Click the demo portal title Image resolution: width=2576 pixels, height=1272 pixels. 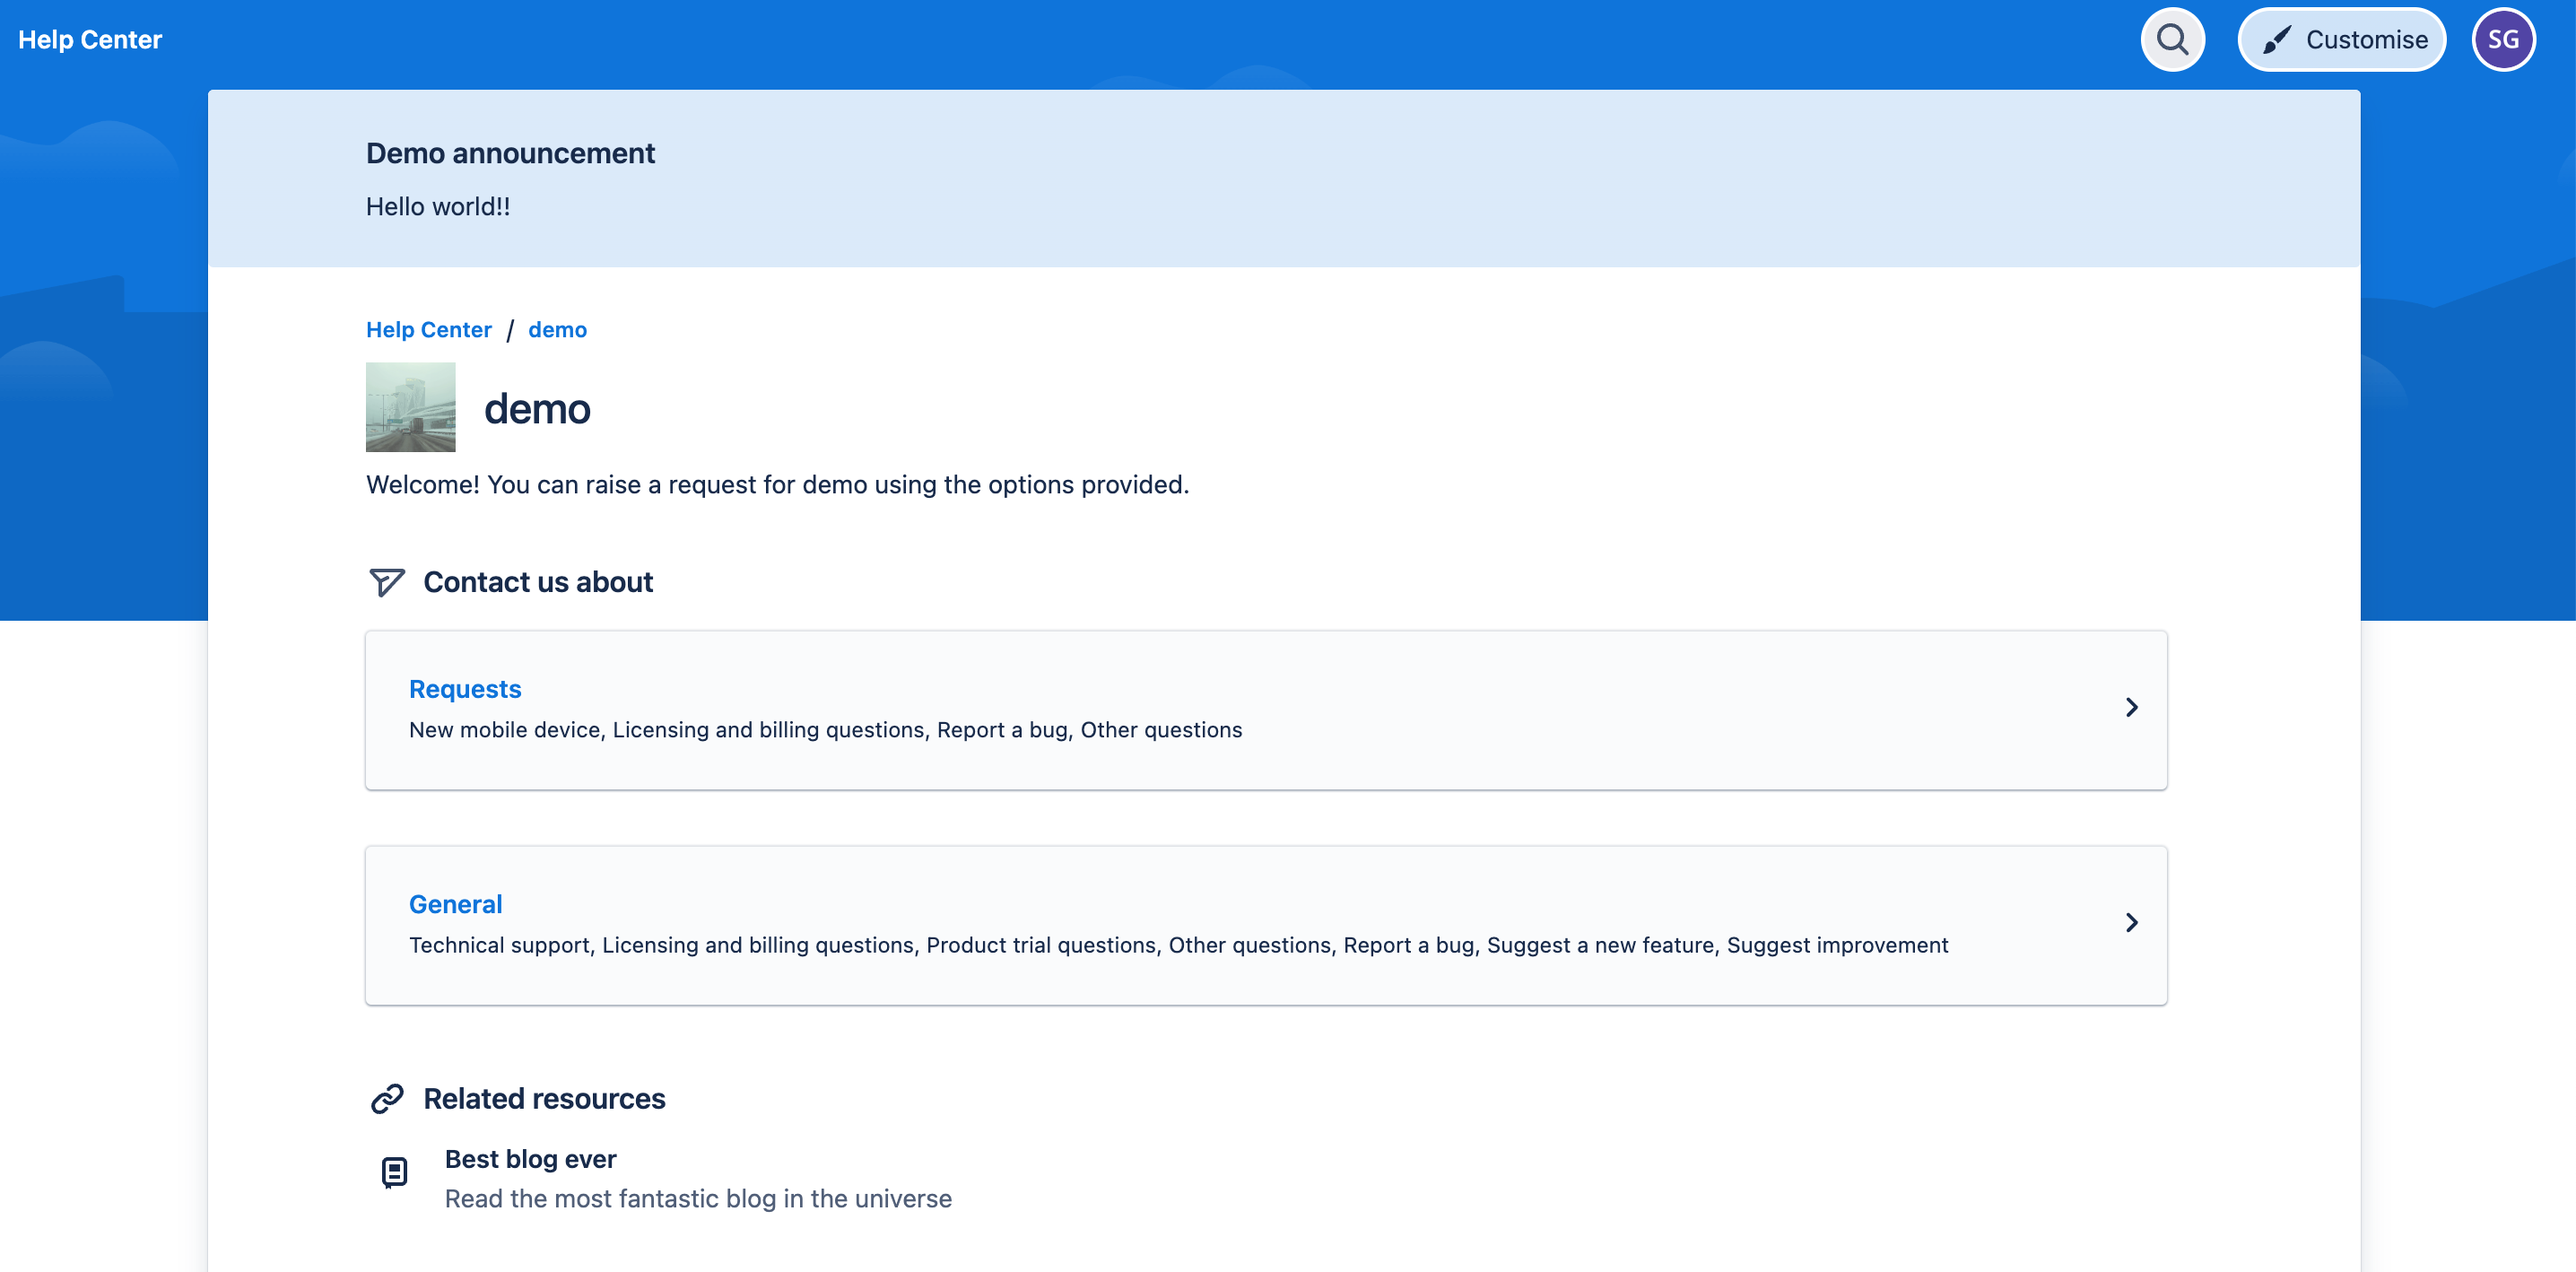pos(537,409)
